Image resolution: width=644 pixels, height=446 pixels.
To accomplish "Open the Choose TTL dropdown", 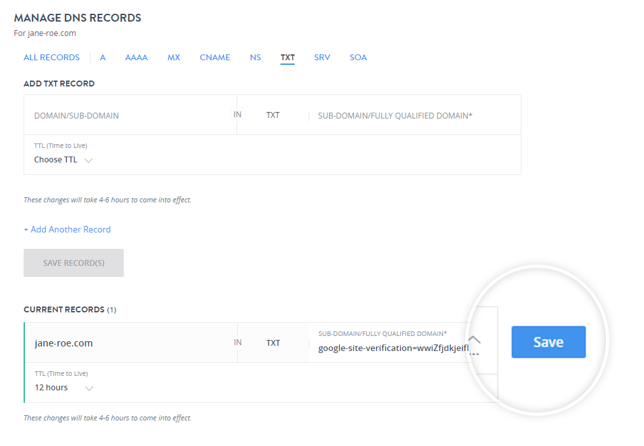I will click(x=63, y=160).
